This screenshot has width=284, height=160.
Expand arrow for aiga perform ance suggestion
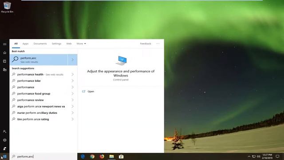tap(72, 106)
